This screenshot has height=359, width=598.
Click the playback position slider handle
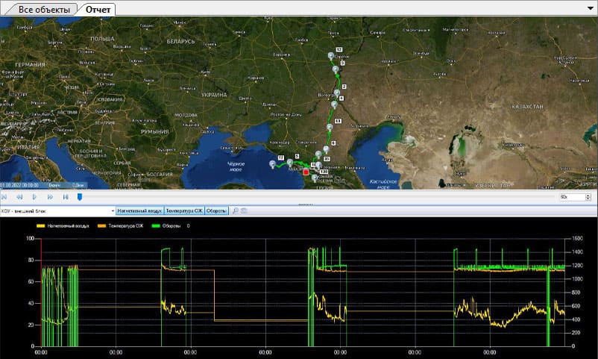pyautogui.click(x=80, y=197)
